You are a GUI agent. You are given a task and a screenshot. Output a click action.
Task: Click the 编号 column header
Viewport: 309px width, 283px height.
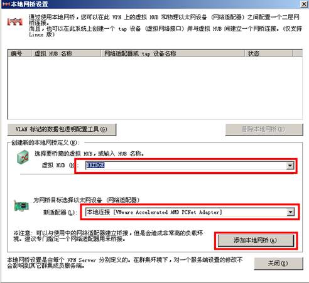[19, 53]
